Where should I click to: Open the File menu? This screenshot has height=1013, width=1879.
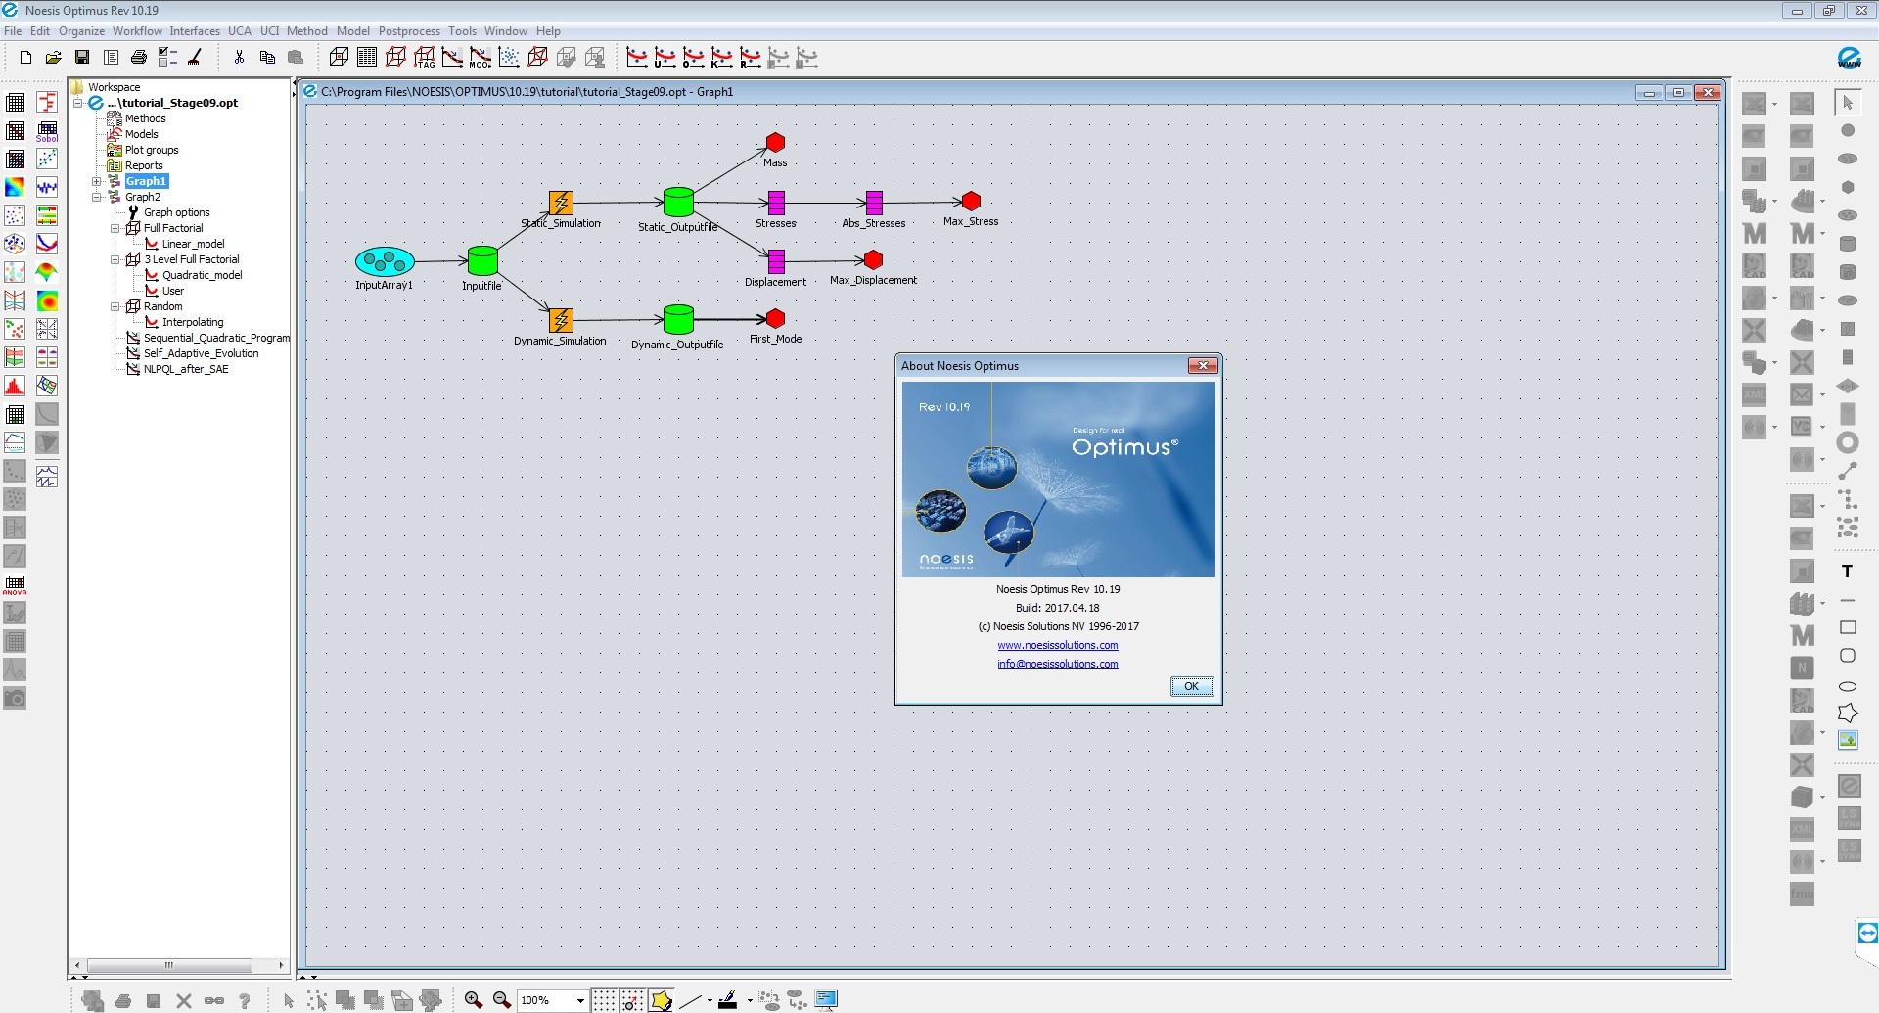point(13,31)
